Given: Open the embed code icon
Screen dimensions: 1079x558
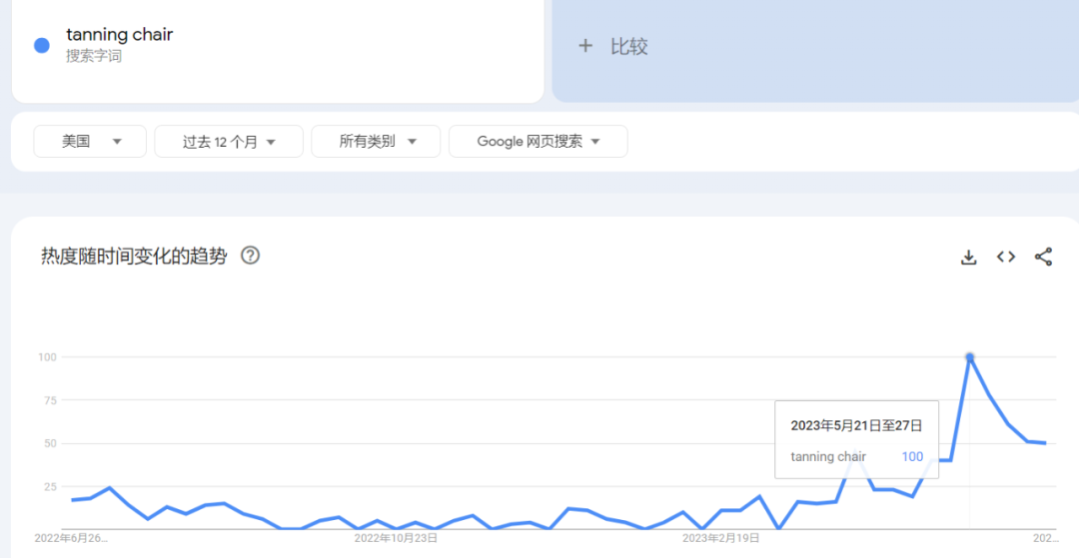Looking at the screenshot, I should pyautogui.click(x=1006, y=258).
